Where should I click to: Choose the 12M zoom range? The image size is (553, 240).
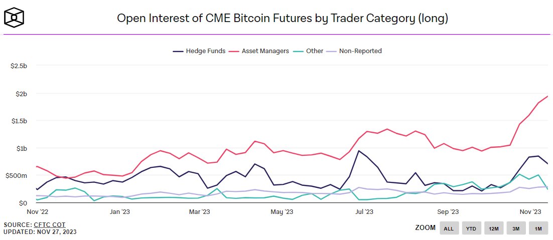click(494, 229)
